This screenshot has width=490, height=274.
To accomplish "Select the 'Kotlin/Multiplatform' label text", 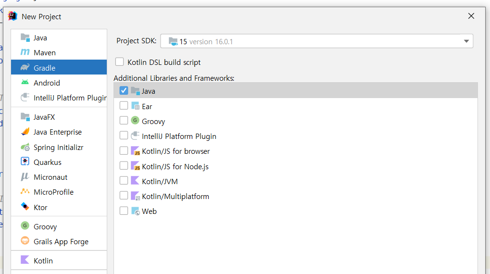I will pos(176,197).
